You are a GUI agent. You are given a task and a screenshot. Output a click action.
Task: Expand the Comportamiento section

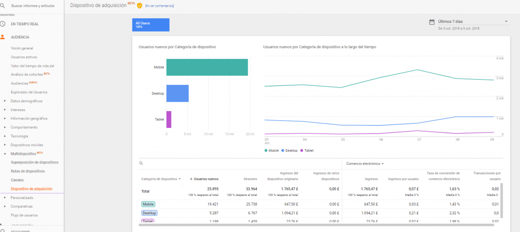tap(5, 127)
